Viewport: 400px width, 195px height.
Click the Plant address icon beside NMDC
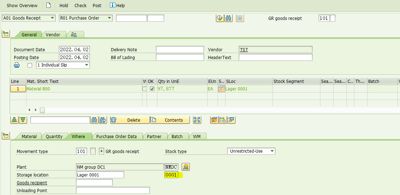[186, 167]
